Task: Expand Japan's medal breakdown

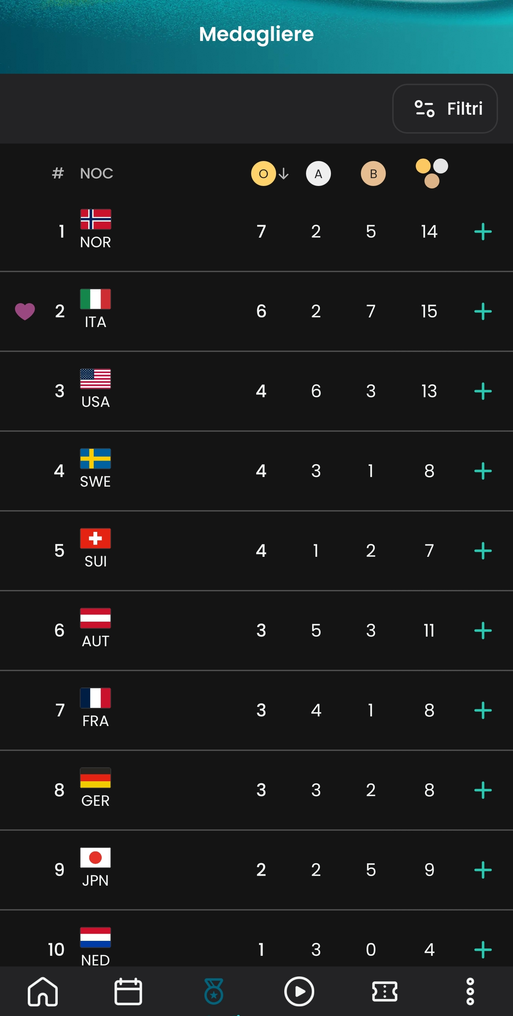Action: coord(483,870)
